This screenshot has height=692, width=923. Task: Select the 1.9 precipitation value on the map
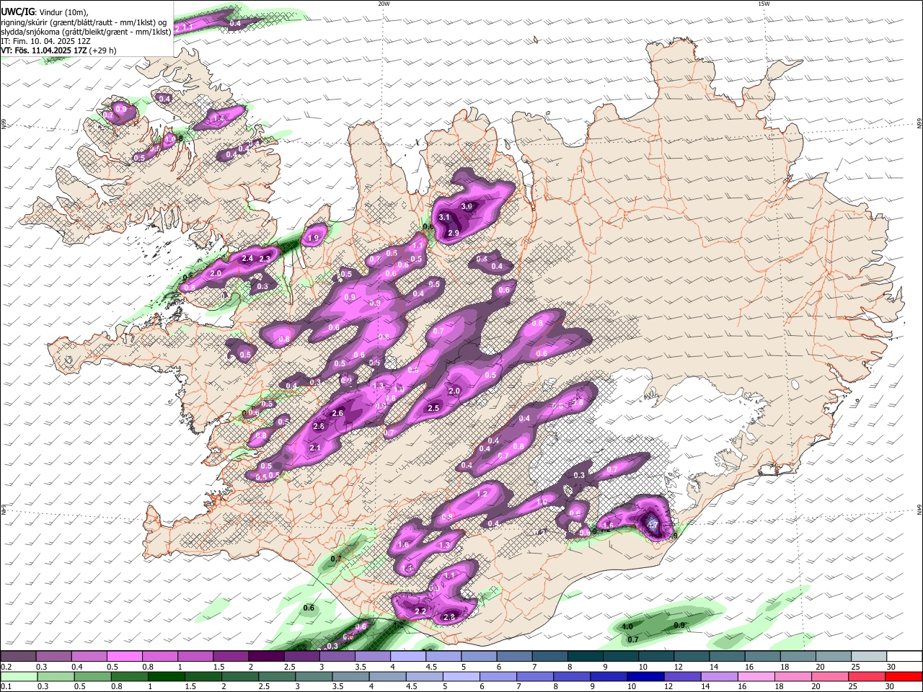313,238
